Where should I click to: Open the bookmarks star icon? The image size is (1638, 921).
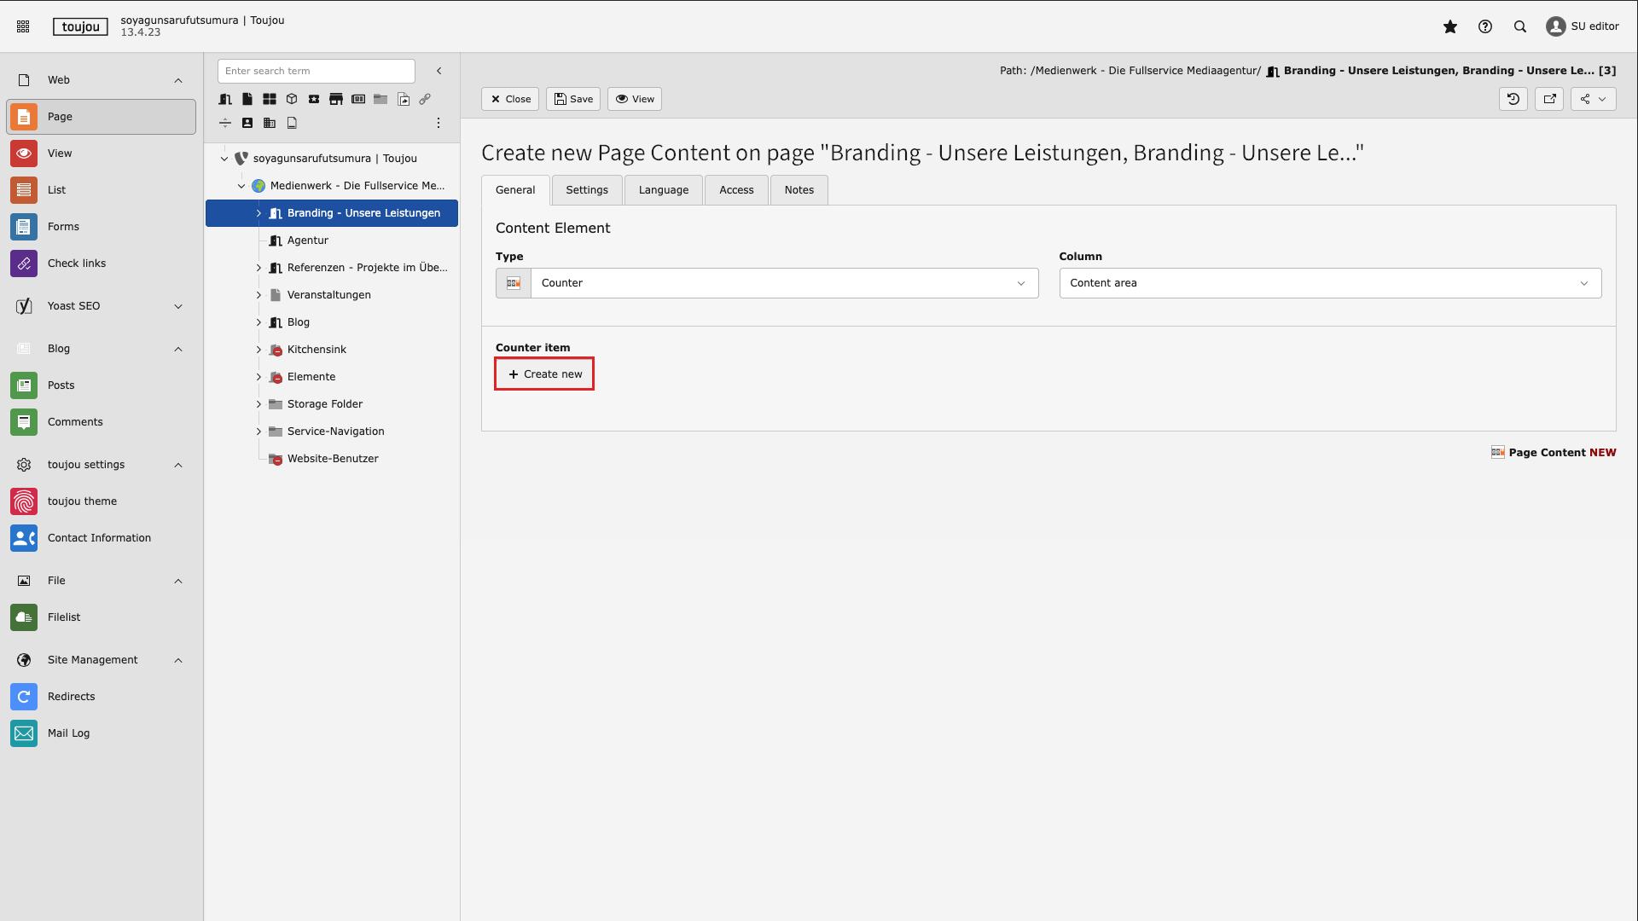coord(1449,26)
